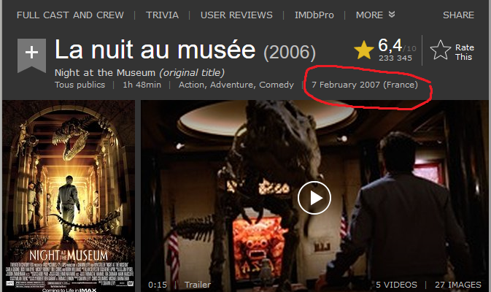Viewport: 491px width, 292px height.
Task: Click the Rate This label
Action: tap(465, 53)
